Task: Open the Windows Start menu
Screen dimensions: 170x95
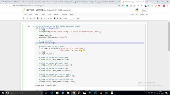Action: 3,93
